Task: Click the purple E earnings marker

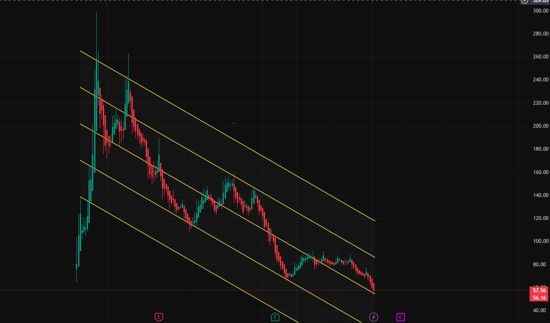Action: [x=400, y=317]
